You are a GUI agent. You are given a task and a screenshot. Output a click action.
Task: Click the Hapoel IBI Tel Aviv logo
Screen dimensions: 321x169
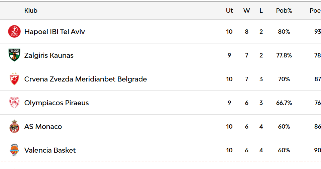pos(14,31)
